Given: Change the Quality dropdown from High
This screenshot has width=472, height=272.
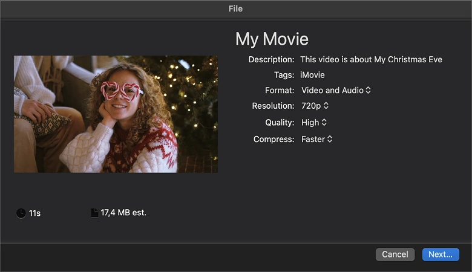Looking at the screenshot, I should (x=314, y=122).
